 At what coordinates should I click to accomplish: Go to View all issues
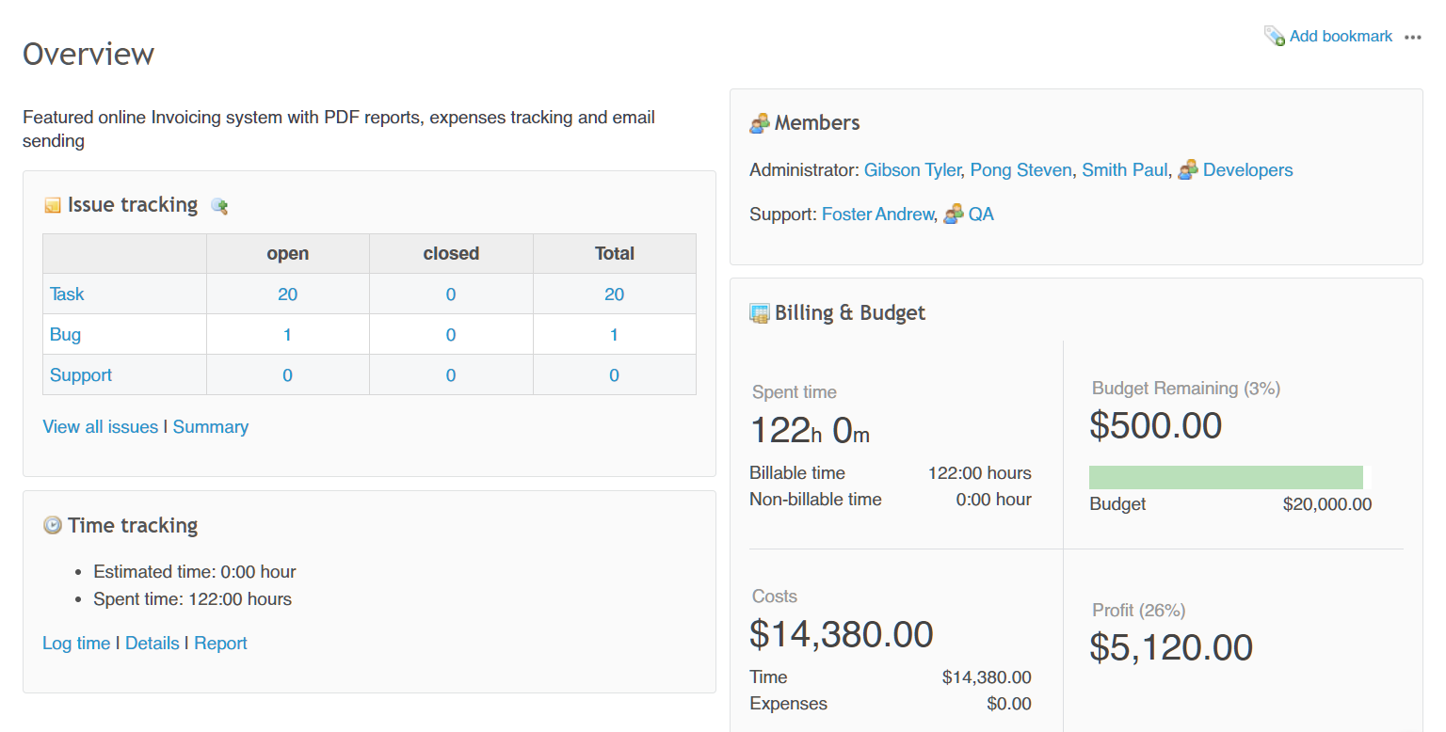[100, 427]
